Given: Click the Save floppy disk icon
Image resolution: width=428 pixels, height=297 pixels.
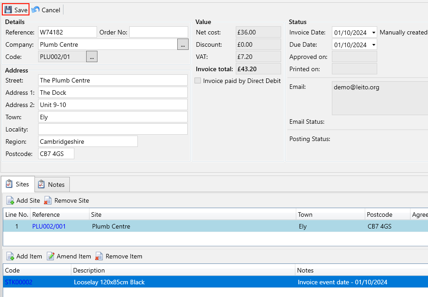Looking at the screenshot, I should pyautogui.click(x=8, y=10).
